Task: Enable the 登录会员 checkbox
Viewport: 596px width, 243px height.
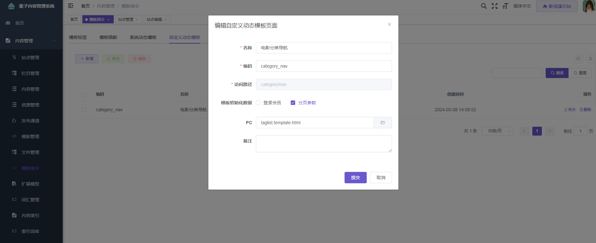Action: 258,103
